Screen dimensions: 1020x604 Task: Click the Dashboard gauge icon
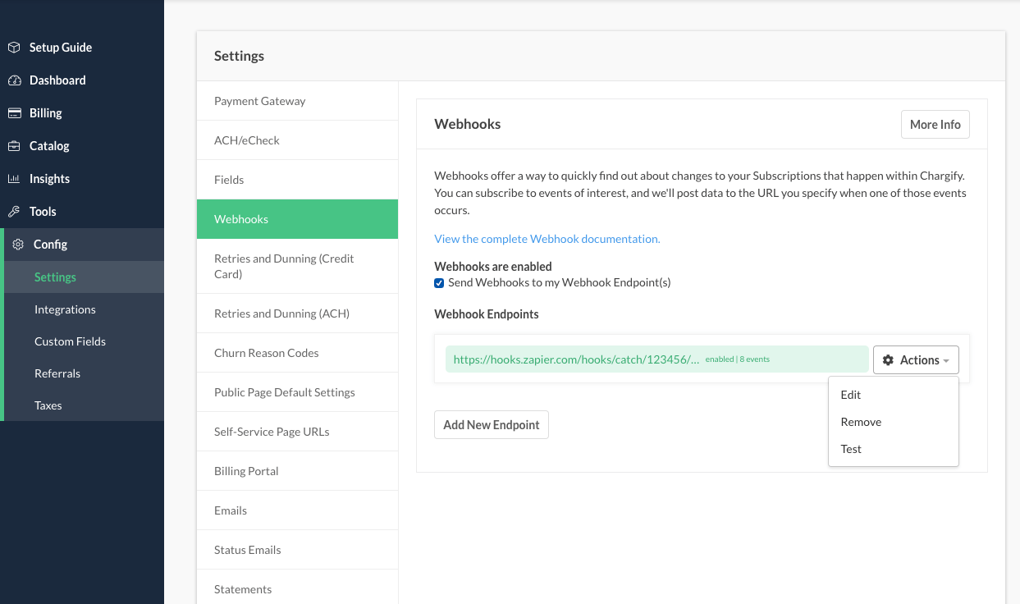coord(14,80)
